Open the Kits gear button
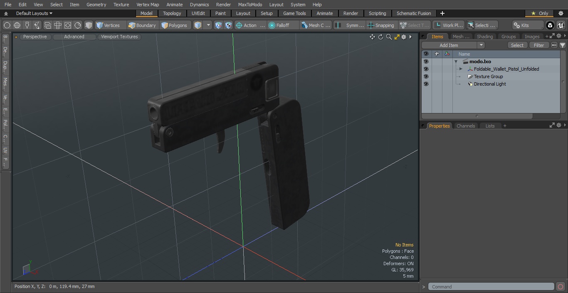 point(527,25)
